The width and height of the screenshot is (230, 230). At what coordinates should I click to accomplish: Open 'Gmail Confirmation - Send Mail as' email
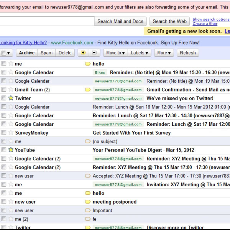click(x=188, y=89)
